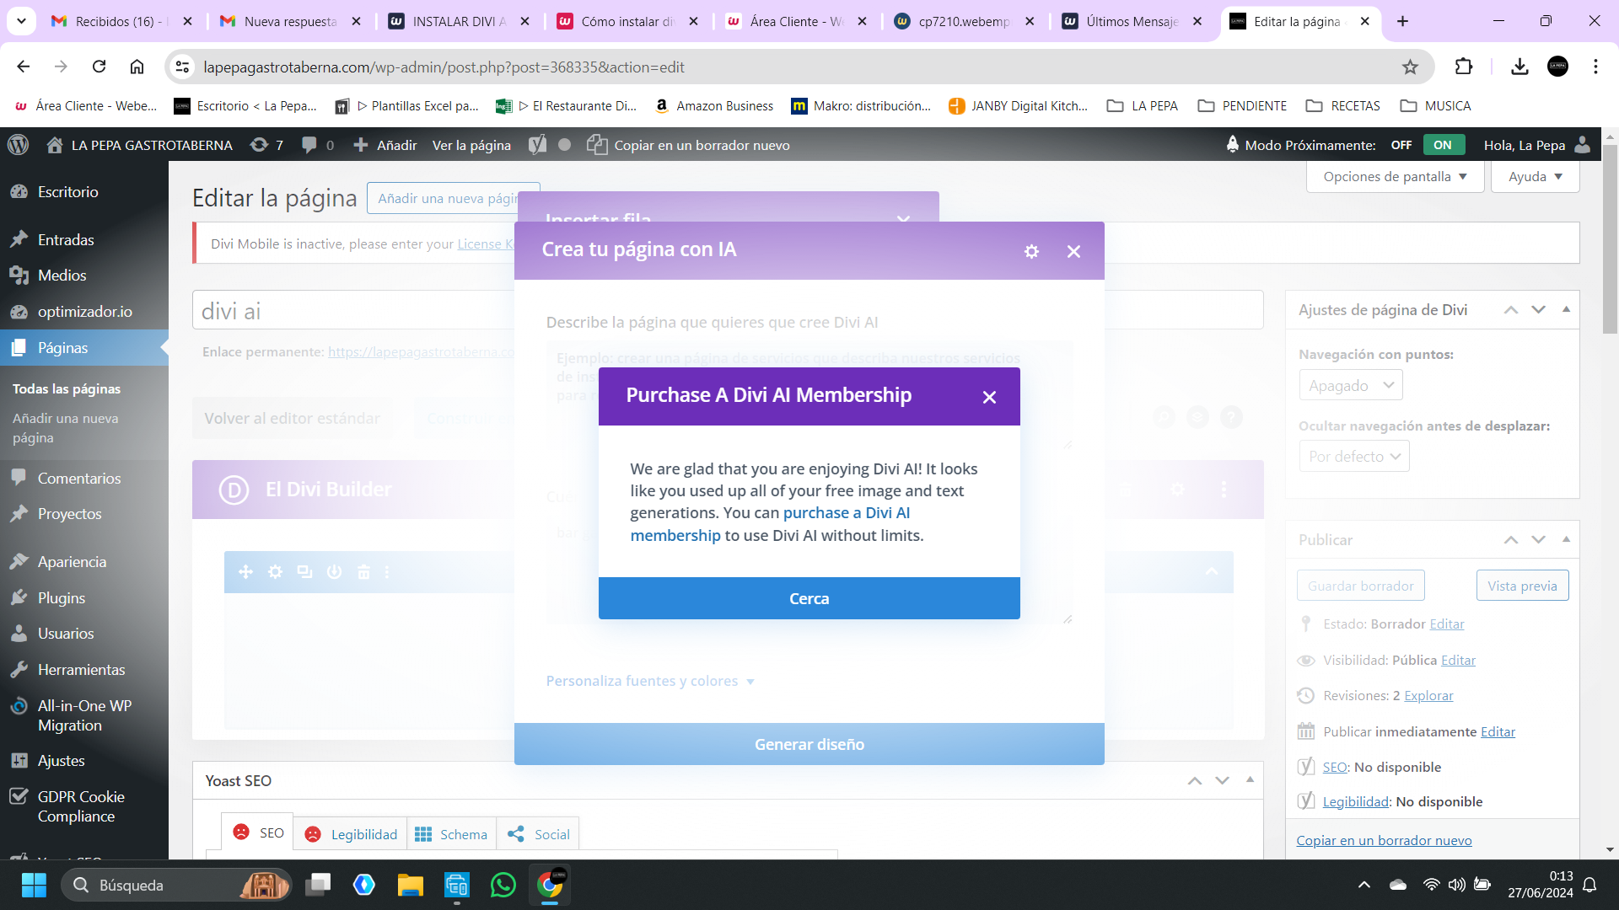1619x910 pixels.
Task: Explore revisions via Explorar link
Action: 1428,696
